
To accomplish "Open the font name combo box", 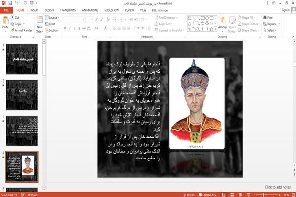I will pyautogui.click(x=74, y=20).
